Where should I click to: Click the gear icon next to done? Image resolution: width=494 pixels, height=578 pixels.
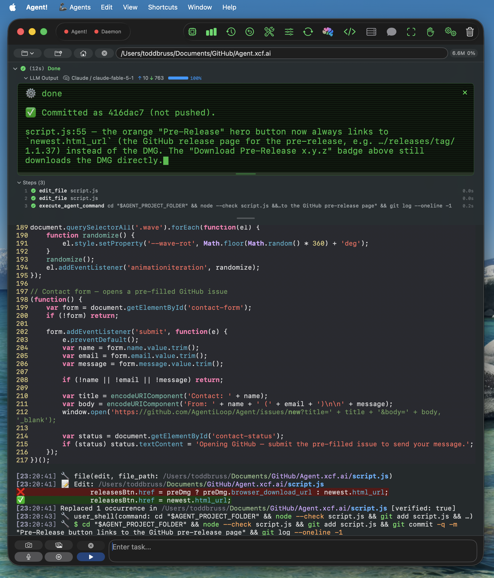(31, 93)
